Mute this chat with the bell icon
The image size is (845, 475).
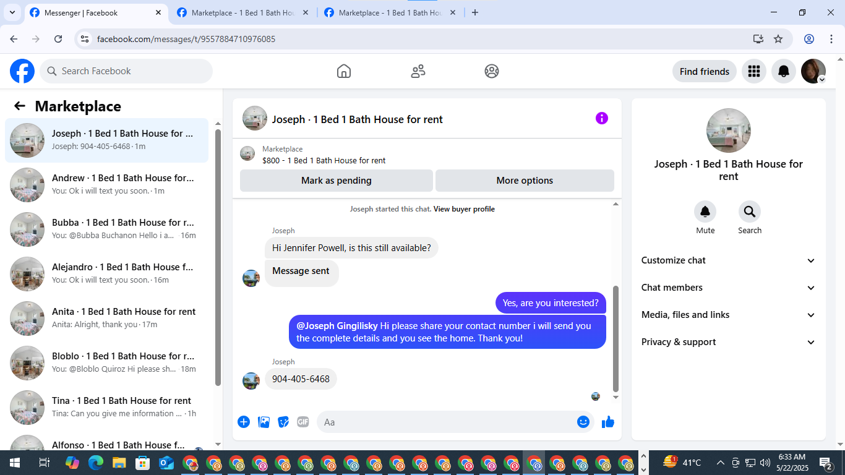coord(705,212)
